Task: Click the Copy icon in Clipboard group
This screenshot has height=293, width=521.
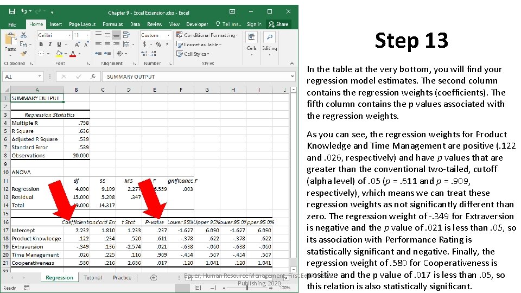Action: pyautogui.click(x=23, y=44)
